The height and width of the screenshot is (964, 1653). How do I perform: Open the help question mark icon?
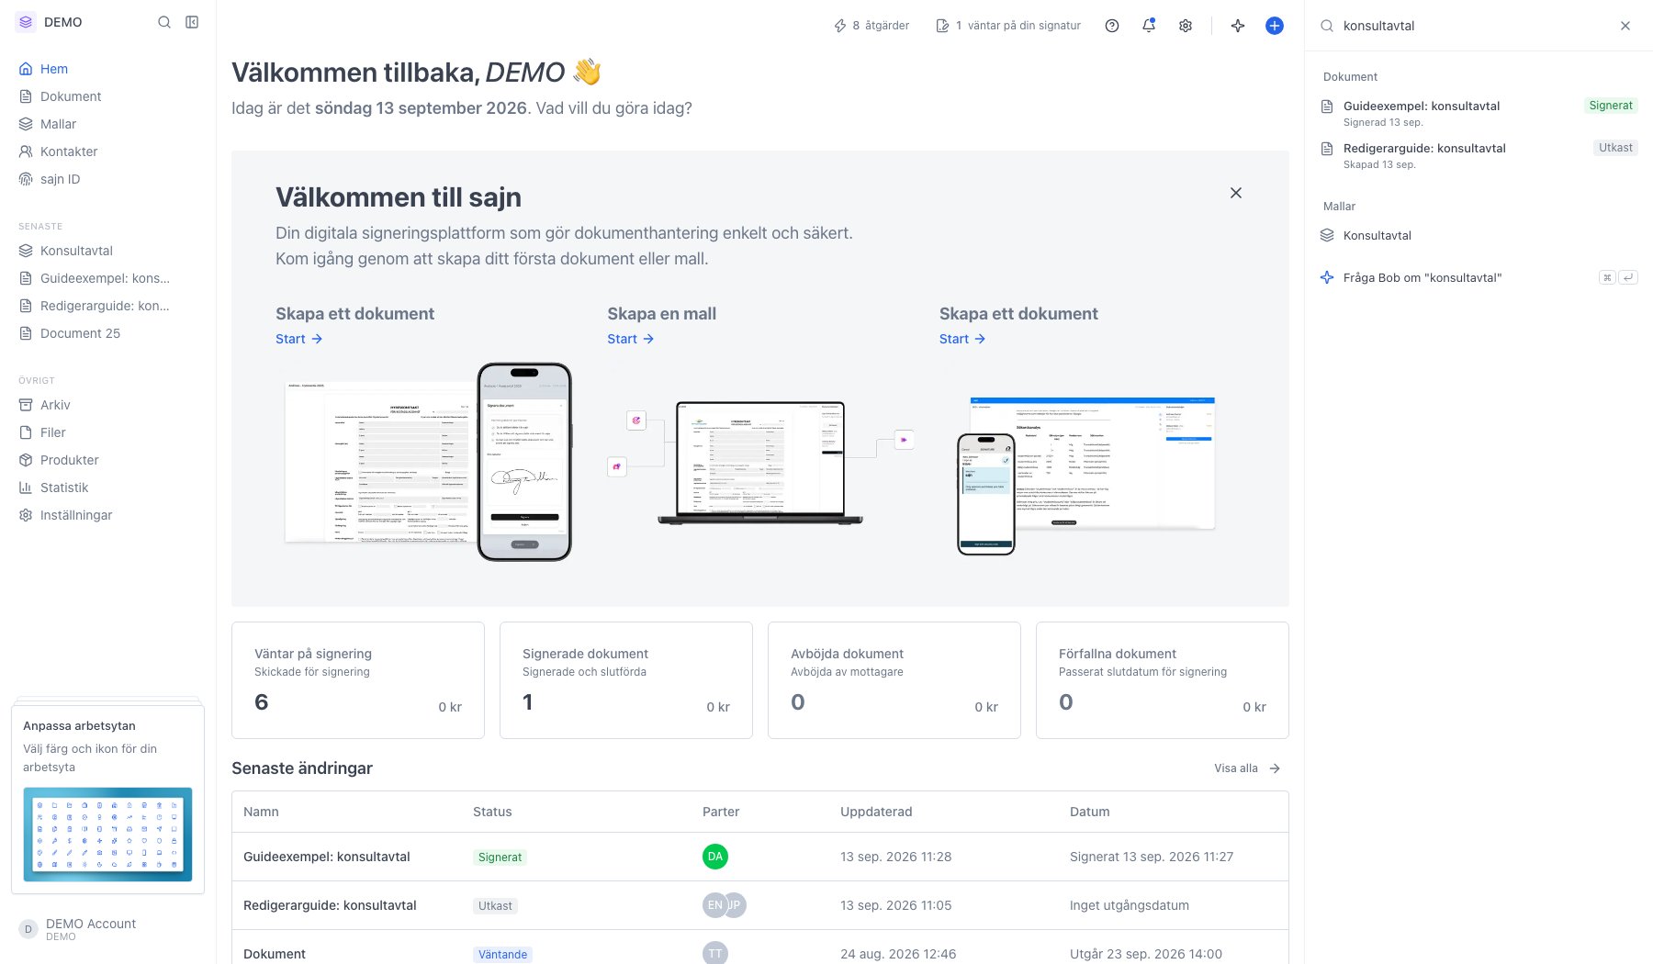tap(1112, 26)
